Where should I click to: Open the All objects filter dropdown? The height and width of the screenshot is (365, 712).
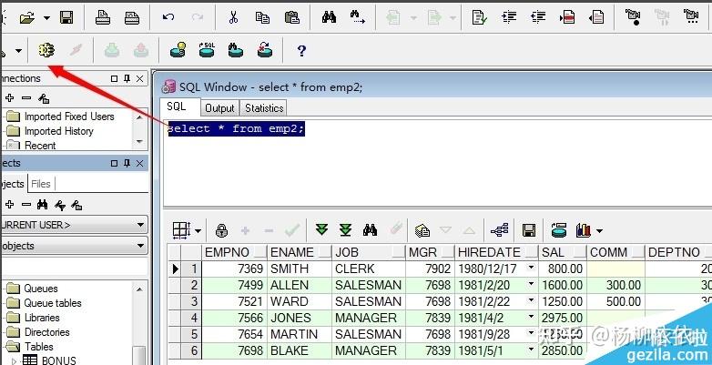140,246
